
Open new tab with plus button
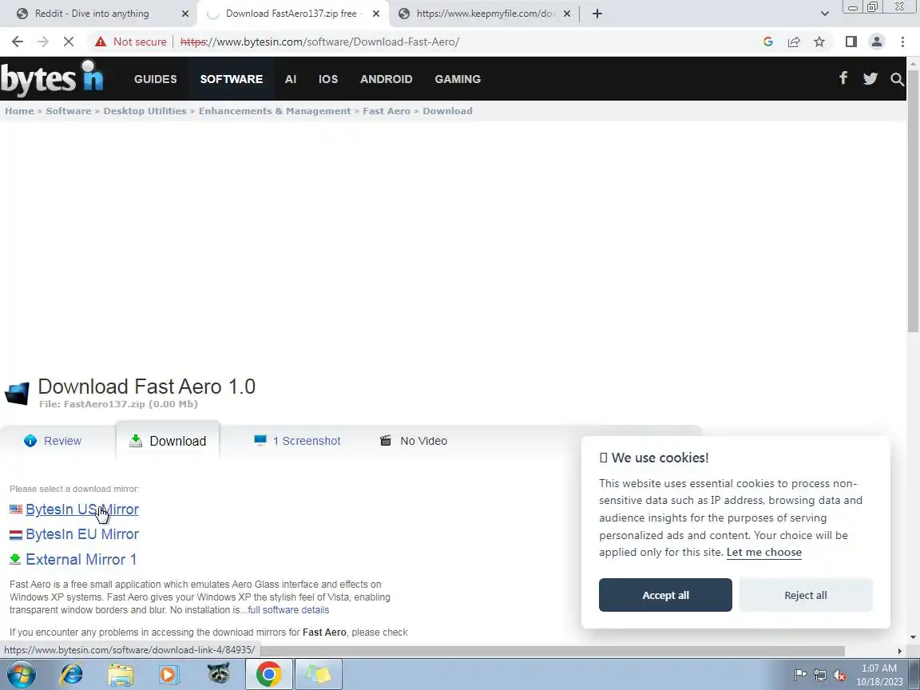(x=597, y=14)
